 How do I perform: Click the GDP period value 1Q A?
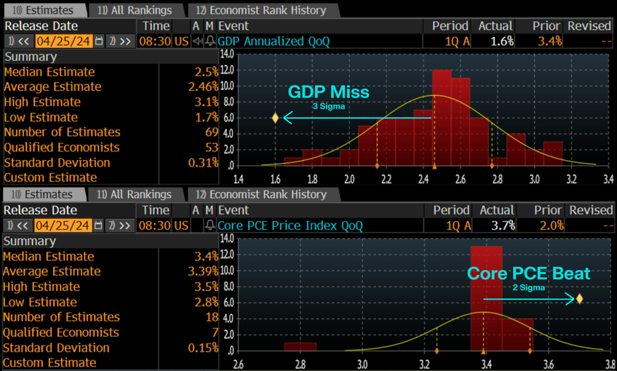coord(457,41)
